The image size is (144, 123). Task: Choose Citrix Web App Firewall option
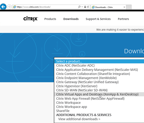[x=99, y=99]
